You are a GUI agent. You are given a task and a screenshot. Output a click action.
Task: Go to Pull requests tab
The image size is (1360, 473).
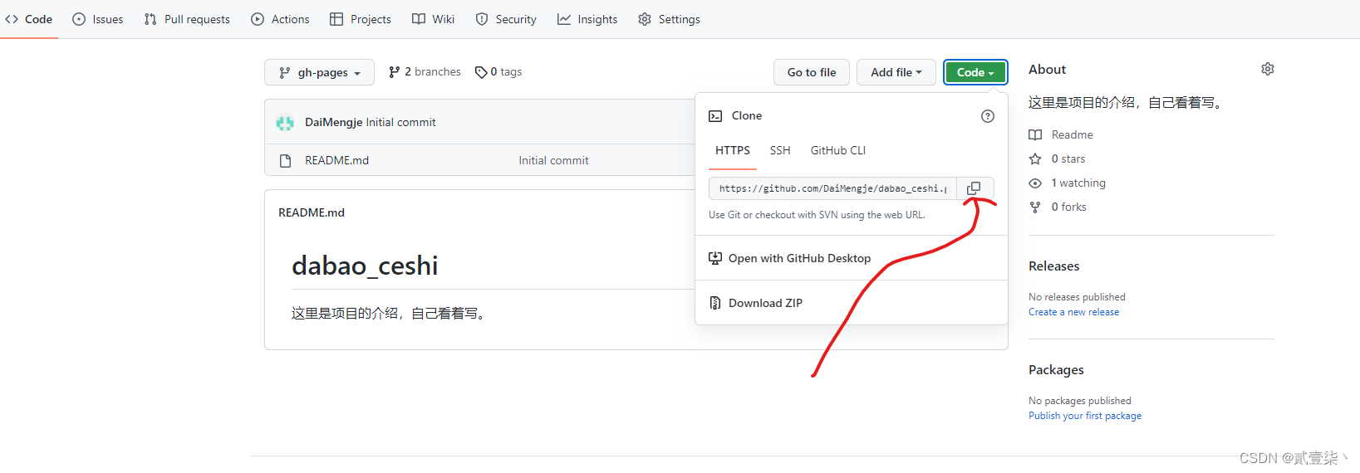point(187,19)
